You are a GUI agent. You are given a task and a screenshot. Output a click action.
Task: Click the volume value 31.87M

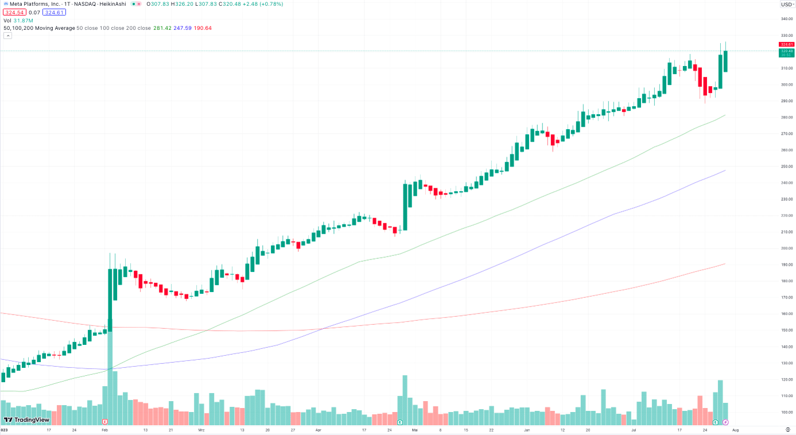pos(23,20)
